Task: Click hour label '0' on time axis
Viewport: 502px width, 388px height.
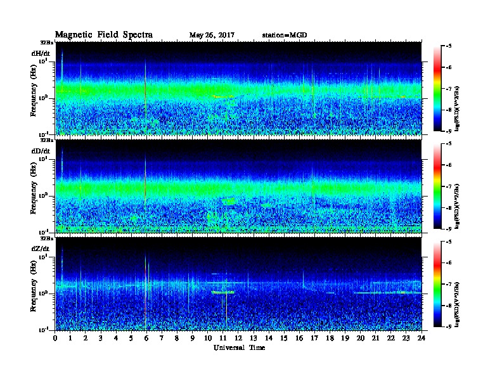Action: point(55,338)
